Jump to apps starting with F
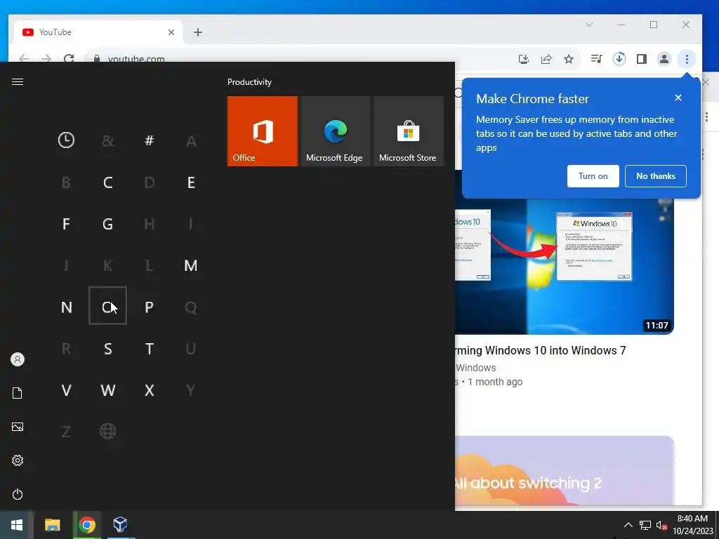Image resolution: width=719 pixels, height=539 pixels. tap(66, 224)
